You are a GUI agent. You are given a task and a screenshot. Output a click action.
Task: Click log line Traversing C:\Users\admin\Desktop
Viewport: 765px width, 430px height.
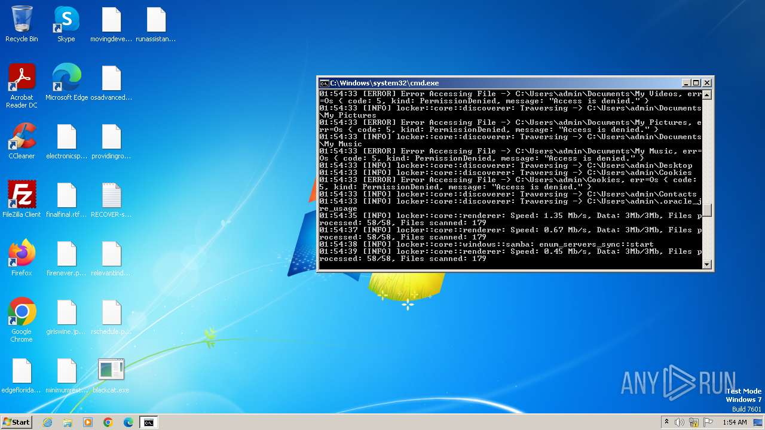[506, 165]
